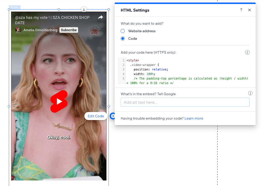Open the video title '@sza has my vote'

(x=52, y=20)
